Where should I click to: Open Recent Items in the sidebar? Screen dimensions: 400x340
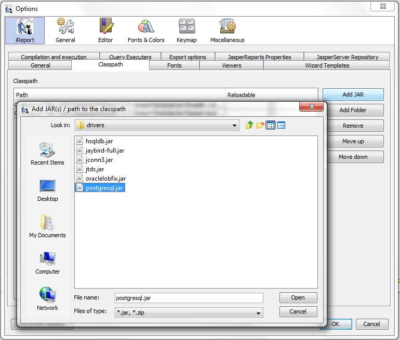click(47, 154)
